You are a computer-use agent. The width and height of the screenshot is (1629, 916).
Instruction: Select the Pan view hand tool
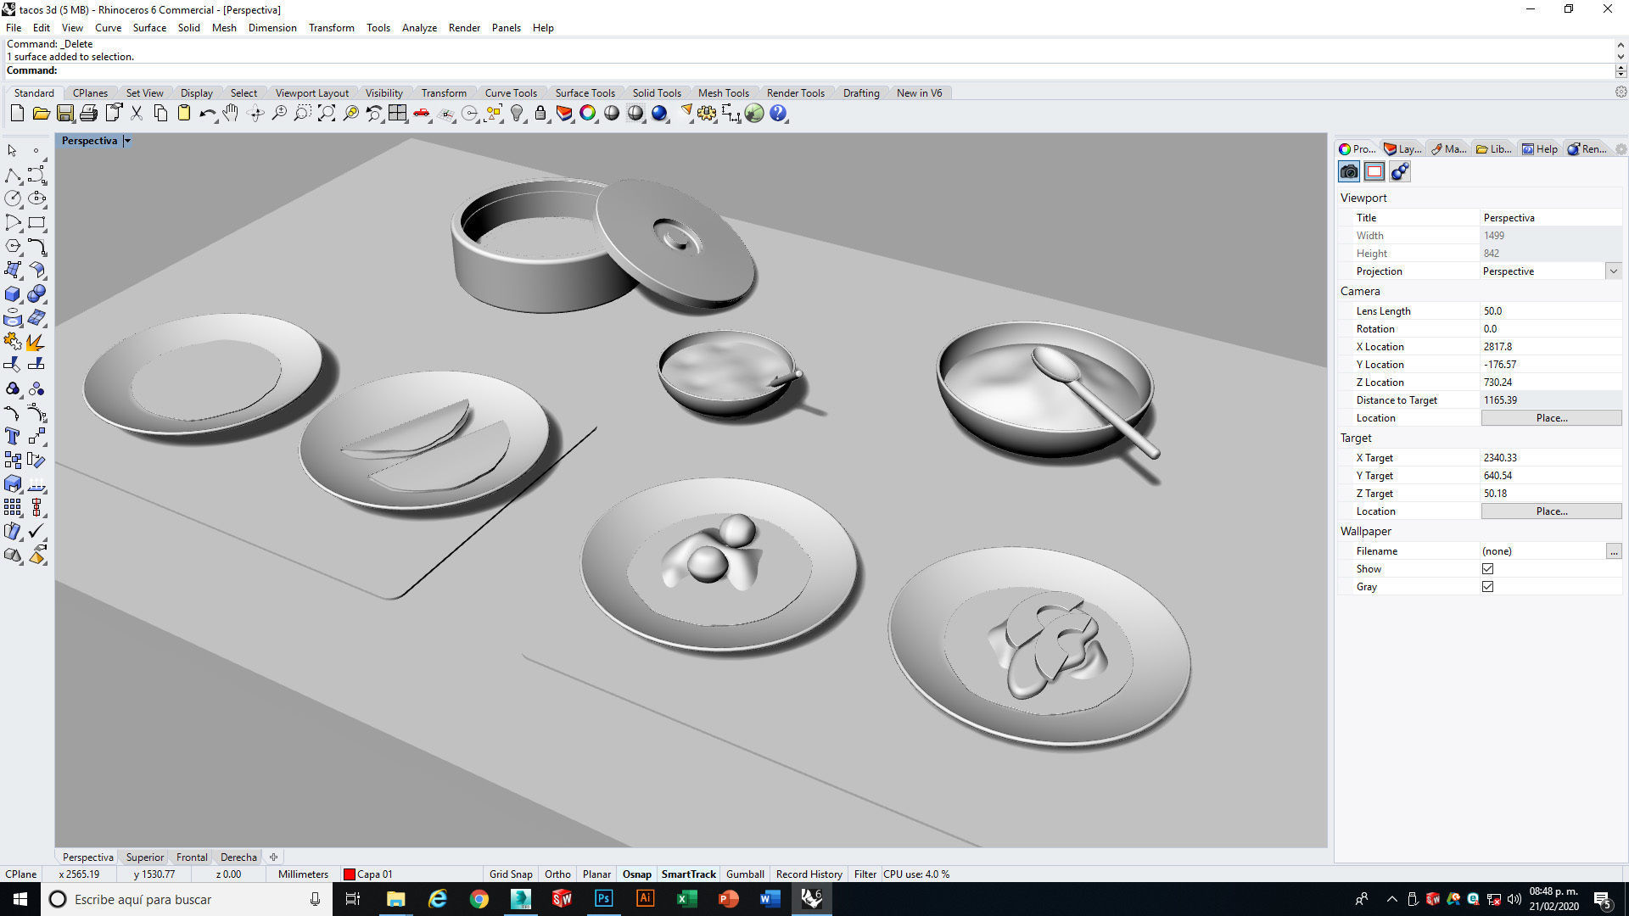(x=231, y=114)
